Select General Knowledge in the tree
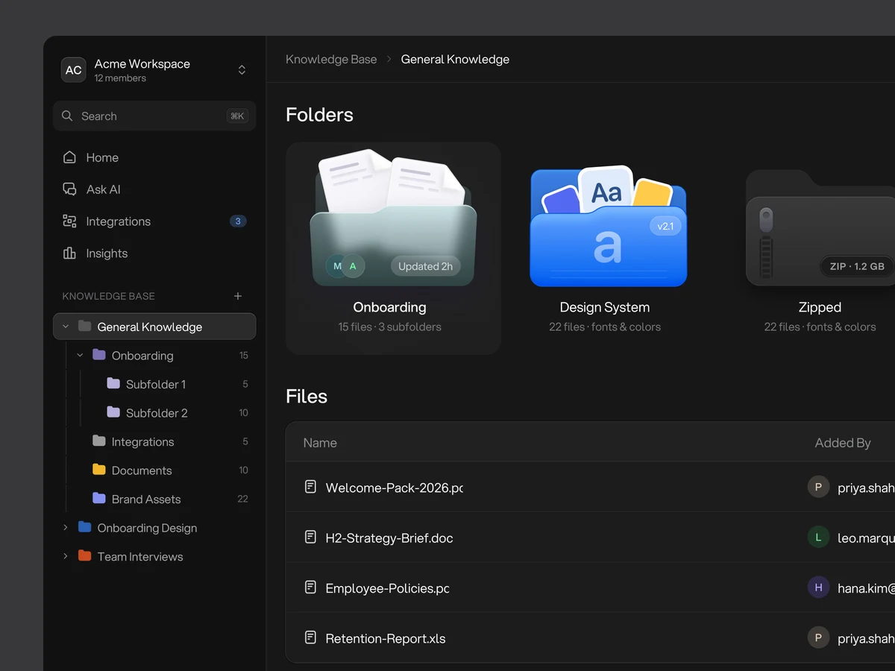 [x=154, y=327]
